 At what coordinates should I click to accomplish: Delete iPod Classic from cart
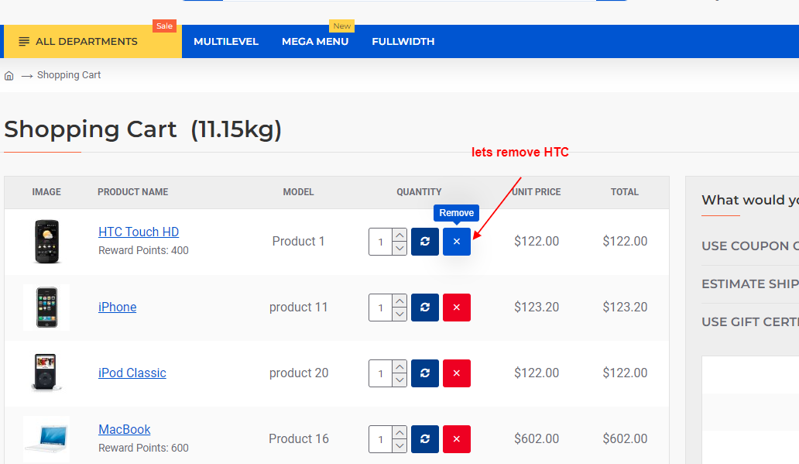tap(457, 373)
